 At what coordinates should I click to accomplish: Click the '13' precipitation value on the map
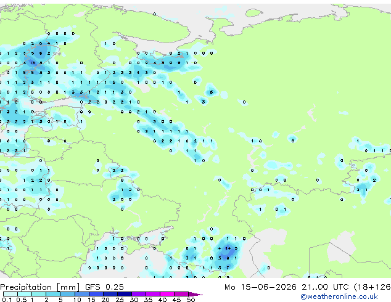coord(33,63)
